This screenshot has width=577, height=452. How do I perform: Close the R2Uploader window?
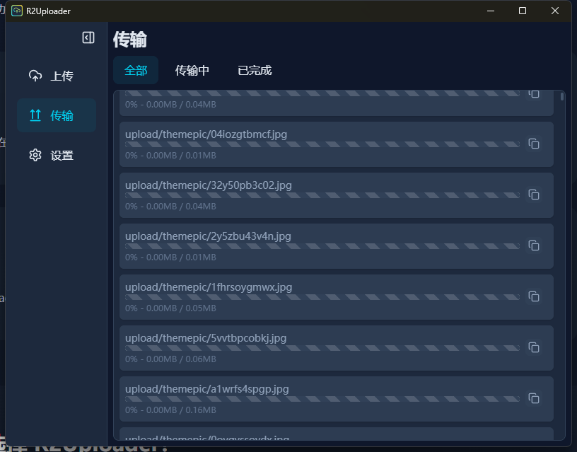coord(555,11)
